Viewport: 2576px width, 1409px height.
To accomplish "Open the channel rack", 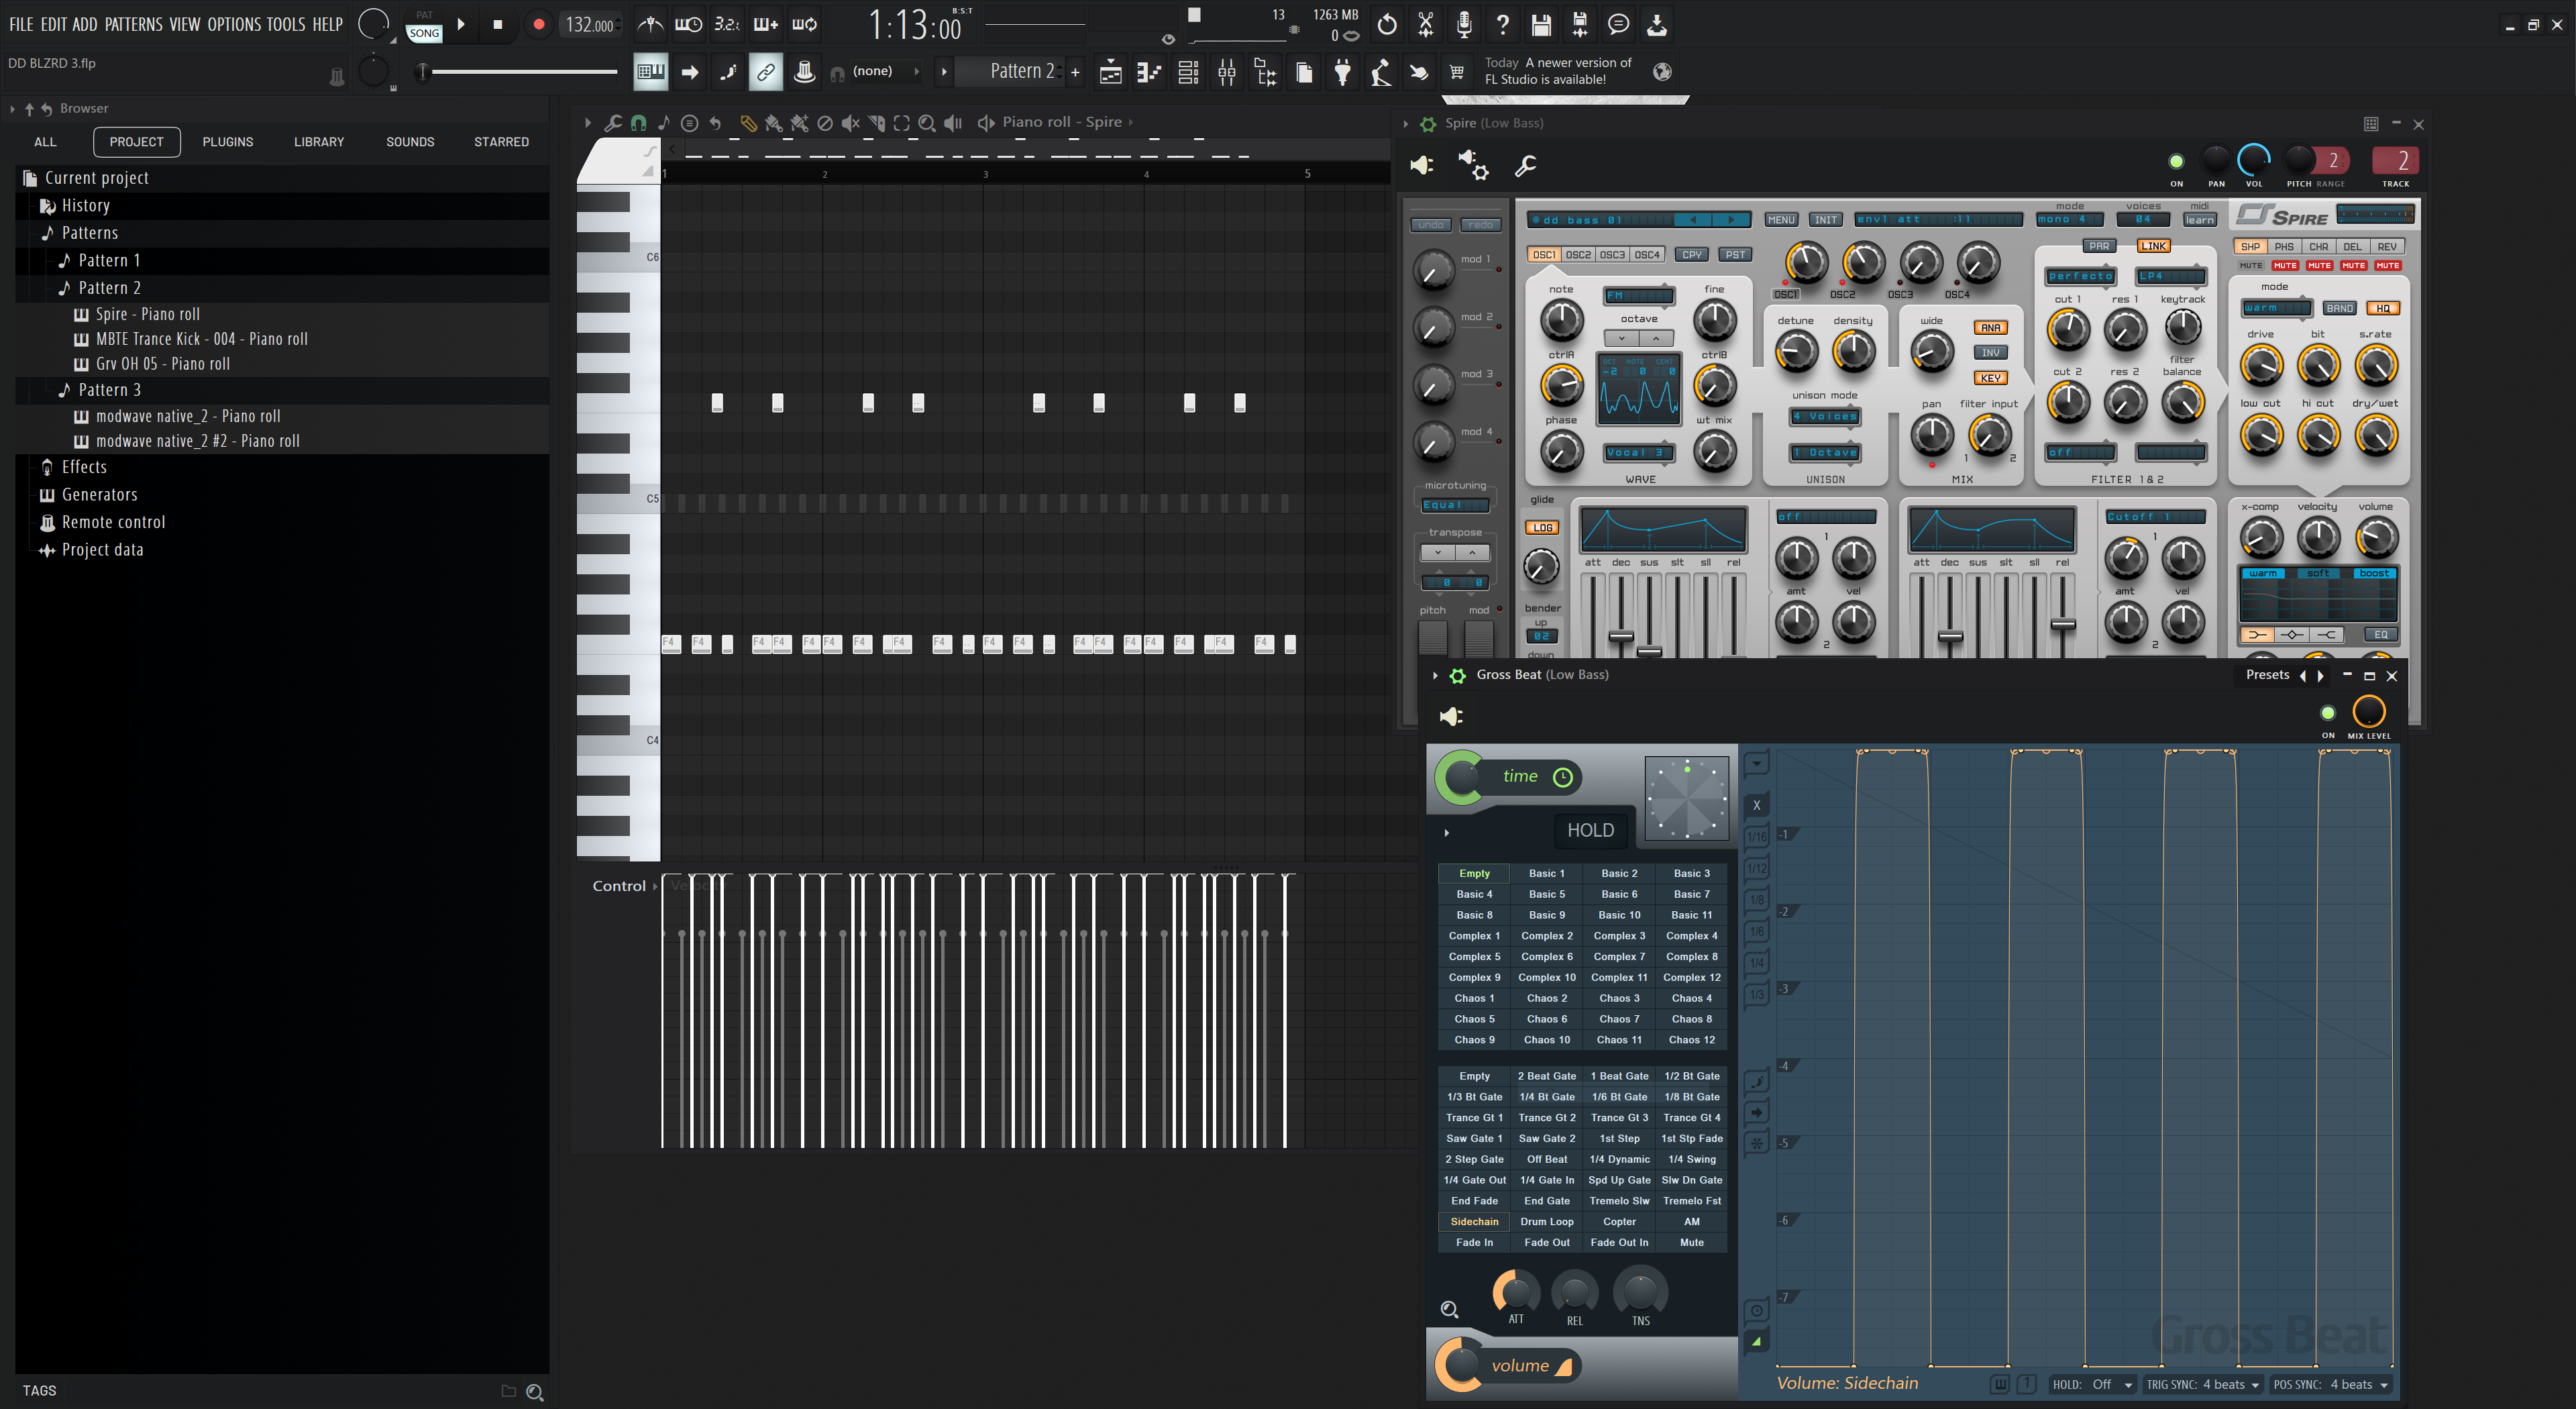I will (1188, 72).
